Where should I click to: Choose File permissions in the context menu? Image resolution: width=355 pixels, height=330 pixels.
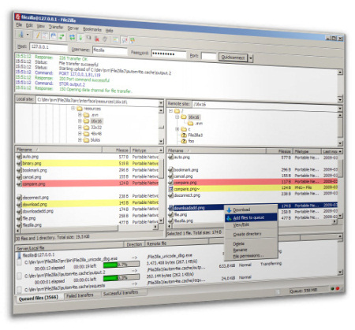click(251, 255)
